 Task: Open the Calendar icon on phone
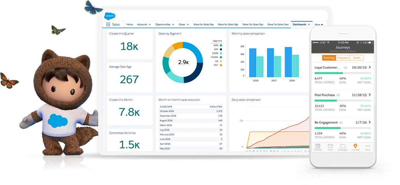(x=318, y=146)
